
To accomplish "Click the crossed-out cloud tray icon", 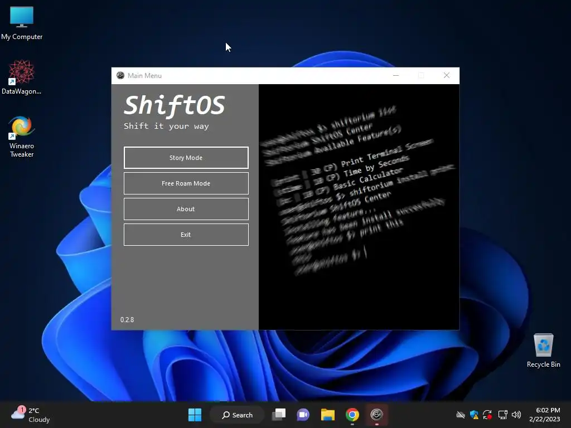I will coord(460,415).
